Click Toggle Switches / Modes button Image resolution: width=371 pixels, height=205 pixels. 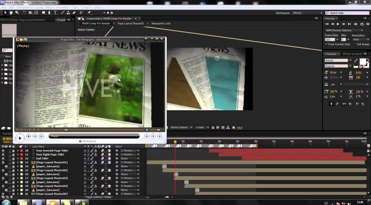pyautogui.click(x=99, y=196)
